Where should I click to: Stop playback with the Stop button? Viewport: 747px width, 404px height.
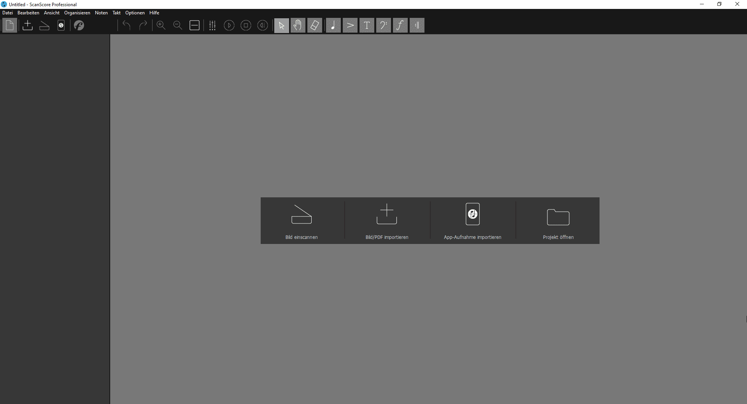(x=246, y=26)
